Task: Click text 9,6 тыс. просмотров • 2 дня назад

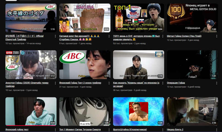Action: click(129, 43)
